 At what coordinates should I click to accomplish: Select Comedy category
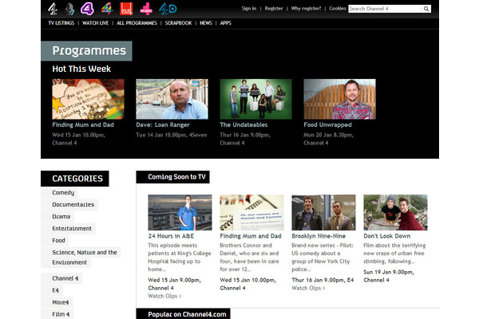coord(63,193)
